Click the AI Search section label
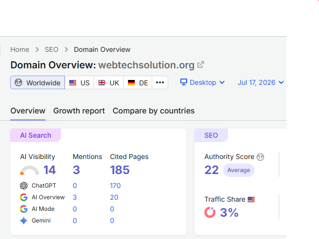The width and height of the screenshot is (319, 239). (x=35, y=135)
